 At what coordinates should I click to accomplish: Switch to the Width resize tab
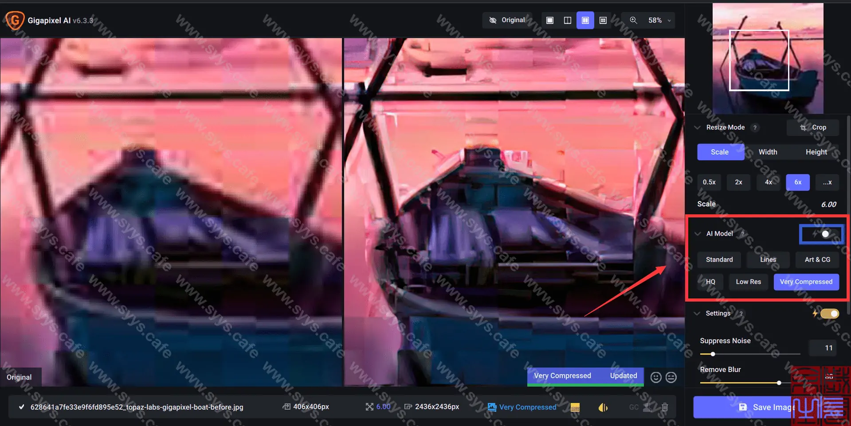[768, 152]
